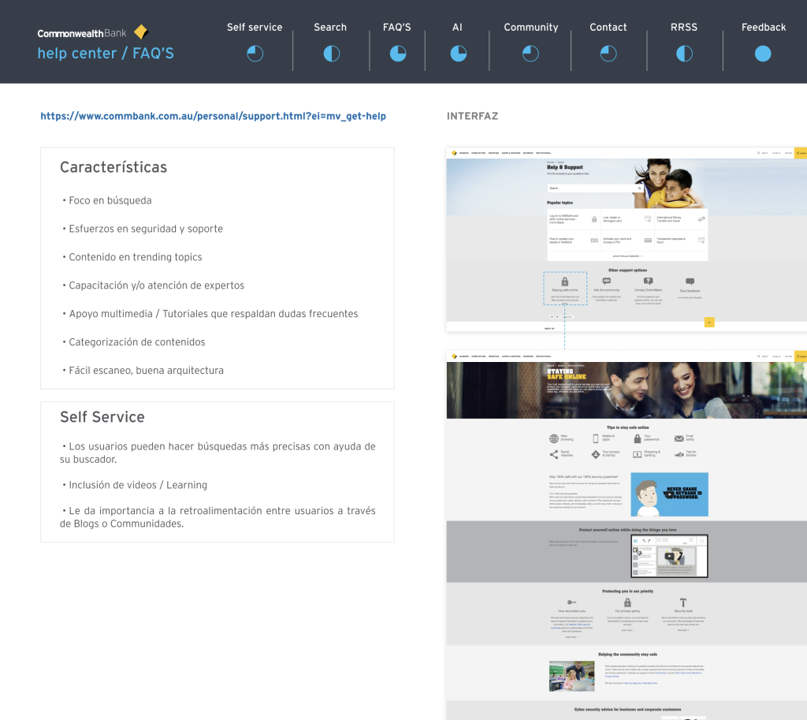Click the INTERFAZ label

point(473,117)
